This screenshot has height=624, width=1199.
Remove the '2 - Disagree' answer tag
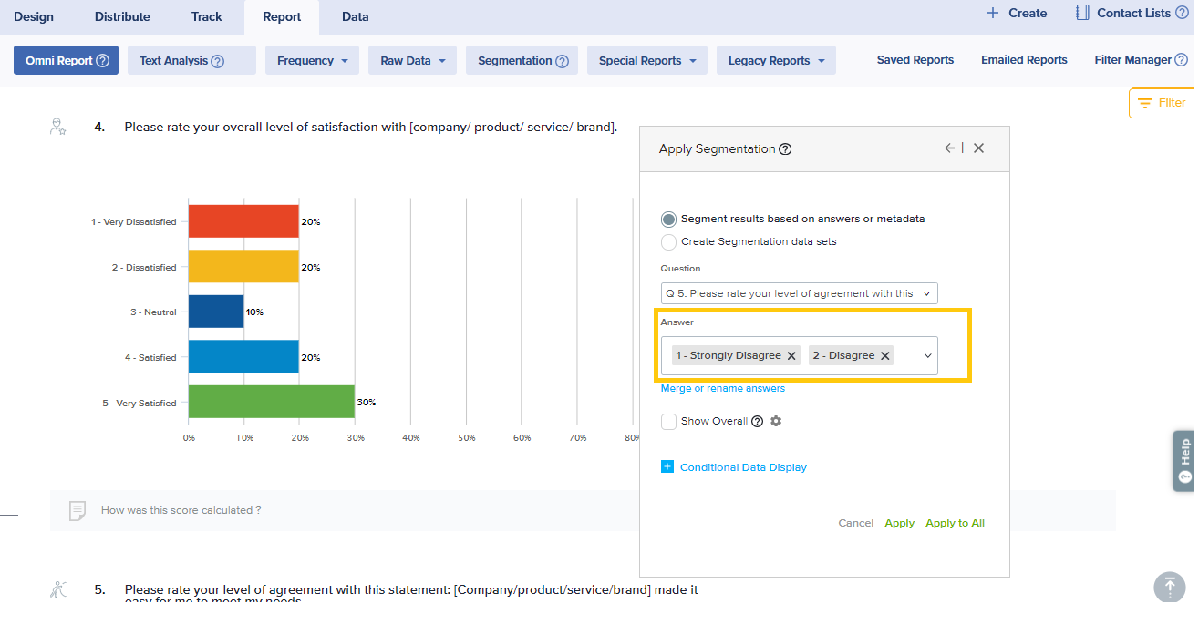coord(884,356)
